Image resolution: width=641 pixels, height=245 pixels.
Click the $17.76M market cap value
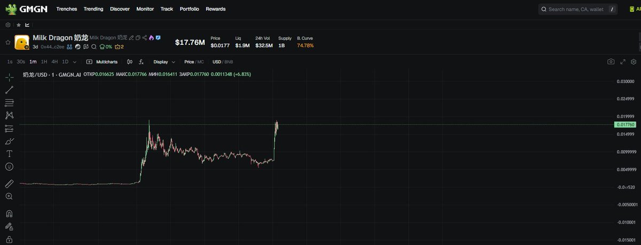coord(190,42)
